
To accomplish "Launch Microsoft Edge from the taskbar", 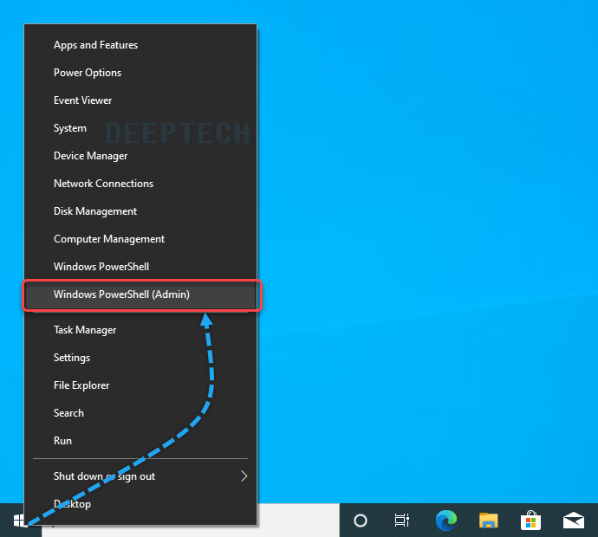I will click(x=445, y=521).
